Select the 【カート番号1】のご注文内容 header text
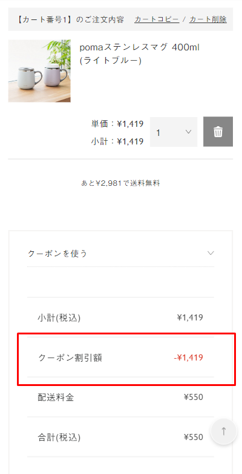242x474 pixels. pyautogui.click(x=70, y=19)
